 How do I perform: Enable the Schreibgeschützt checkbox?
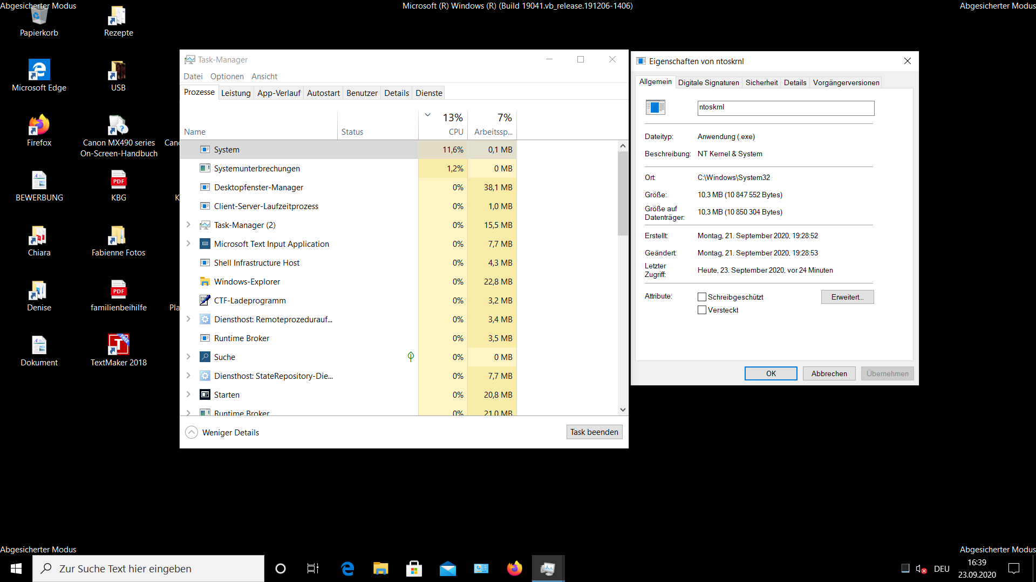tap(702, 297)
